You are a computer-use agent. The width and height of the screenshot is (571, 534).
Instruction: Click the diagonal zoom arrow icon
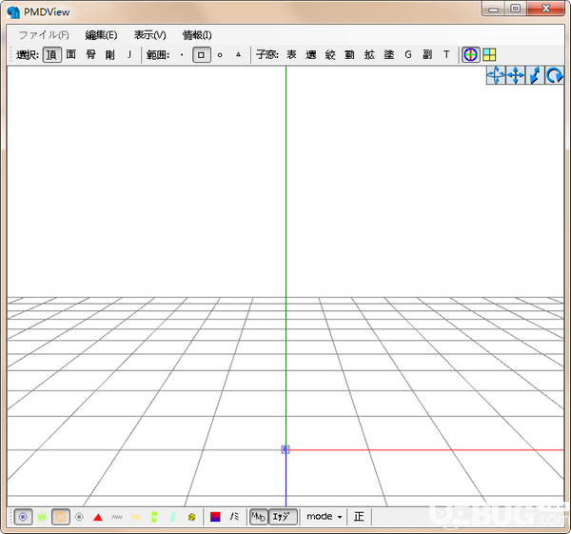[x=535, y=75]
